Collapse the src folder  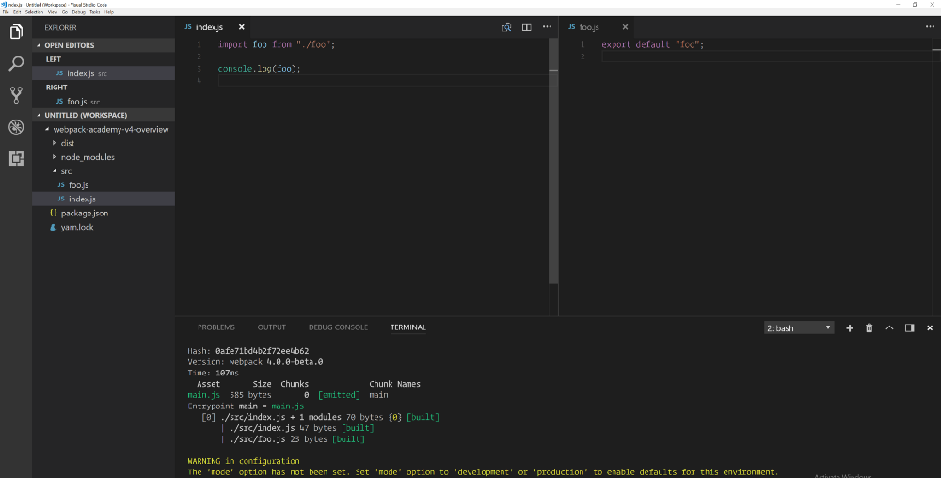pos(104,171)
